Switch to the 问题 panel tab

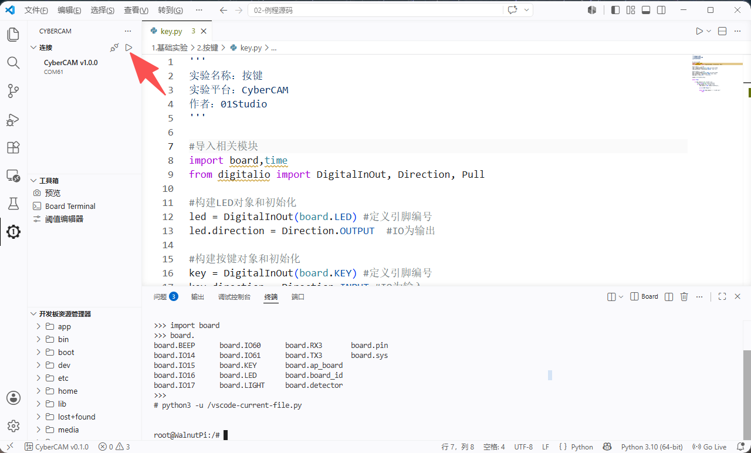point(165,297)
